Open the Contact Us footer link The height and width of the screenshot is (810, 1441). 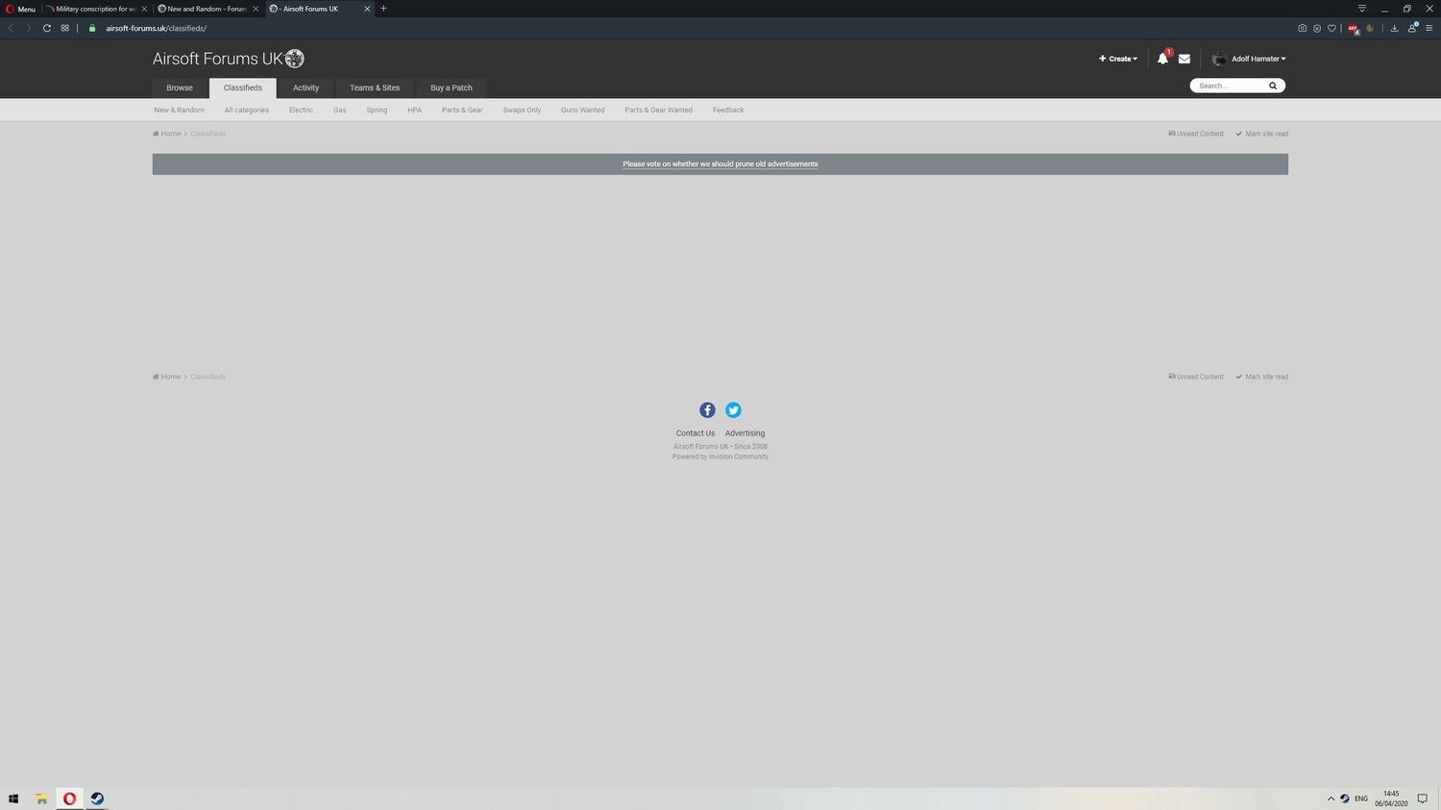click(695, 433)
